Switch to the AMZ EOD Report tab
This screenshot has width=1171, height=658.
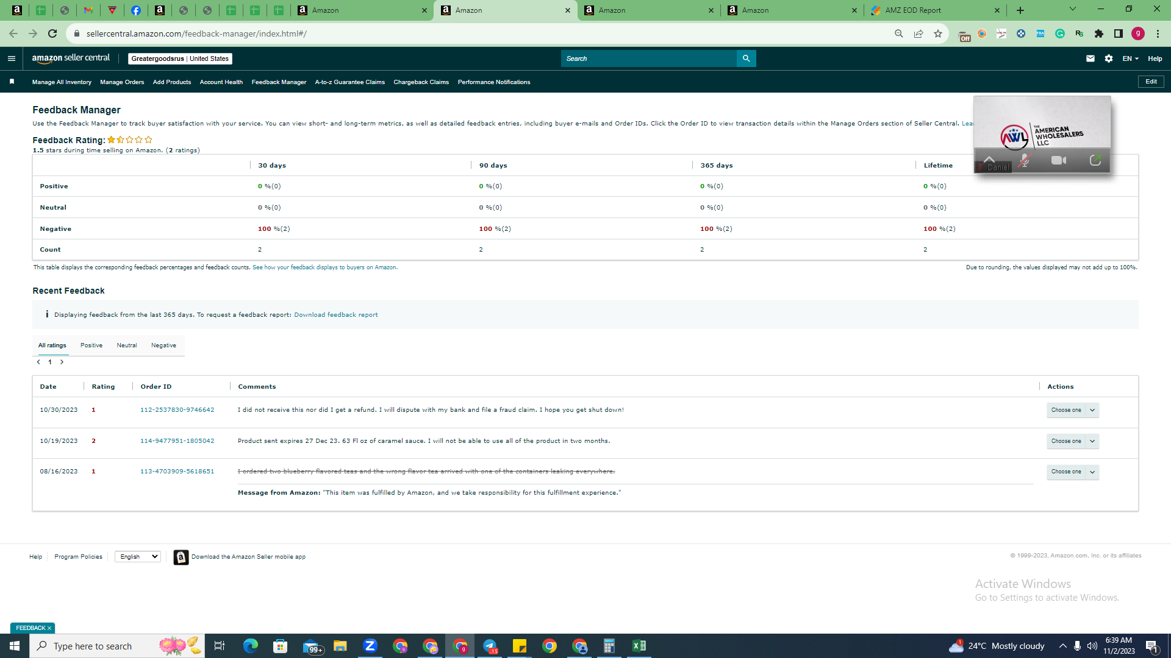point(935,10)
